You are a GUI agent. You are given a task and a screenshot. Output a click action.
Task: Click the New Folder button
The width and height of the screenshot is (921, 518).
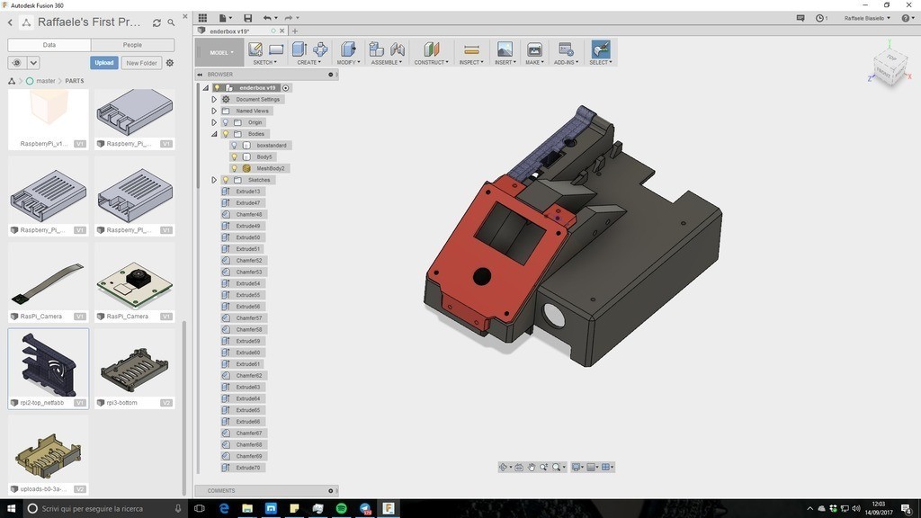point(141,63)
